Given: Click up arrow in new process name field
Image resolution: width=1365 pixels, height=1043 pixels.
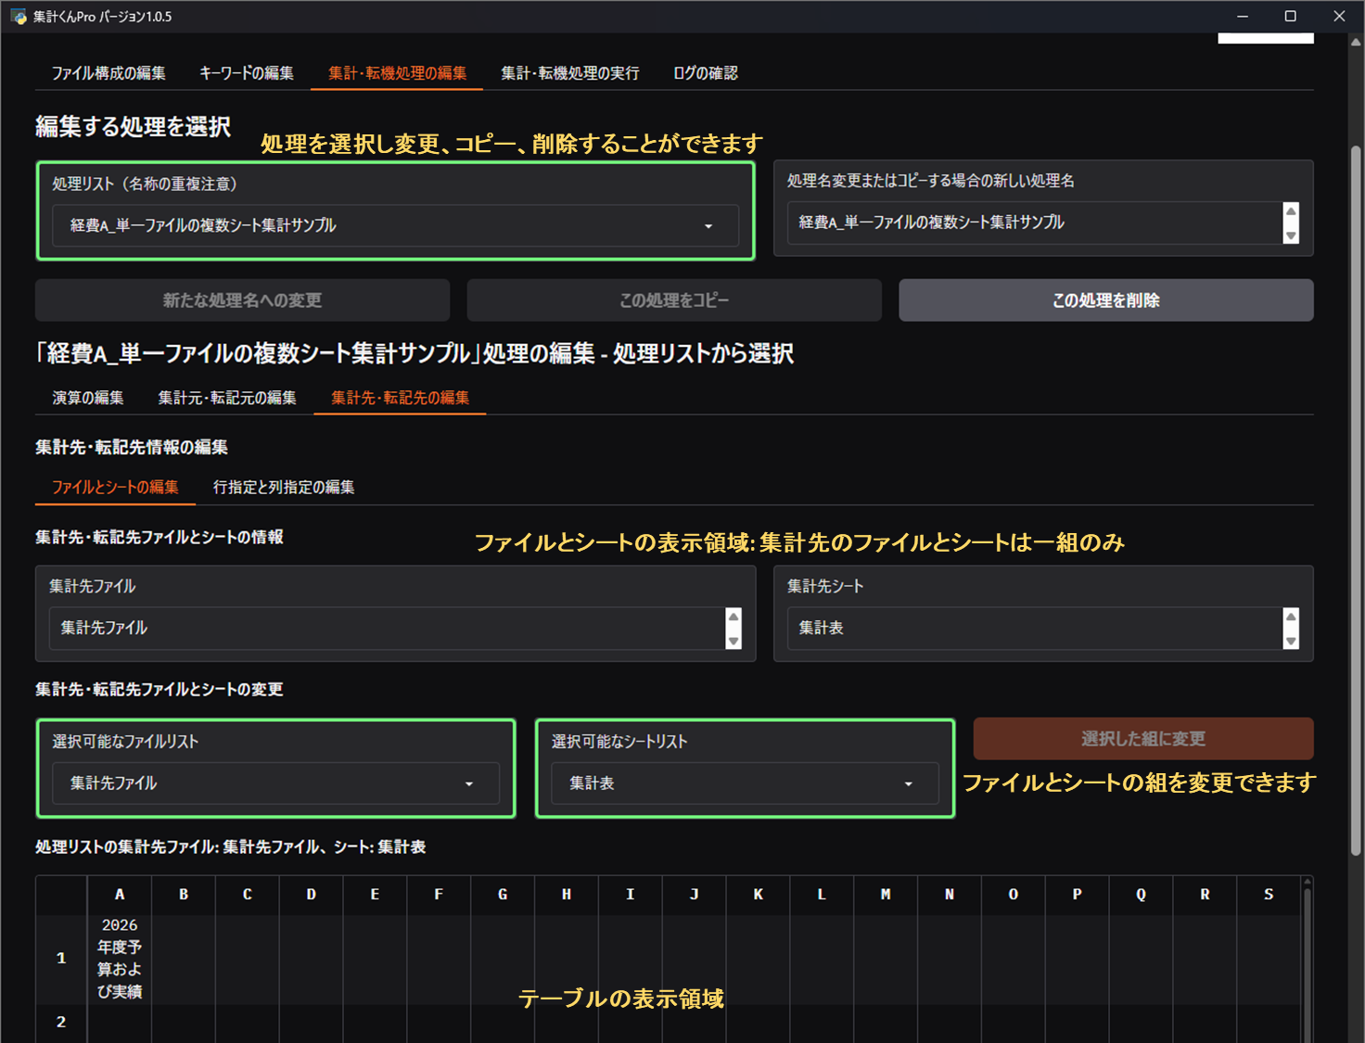Looking at the screenshot, I should coord(1291,211).
